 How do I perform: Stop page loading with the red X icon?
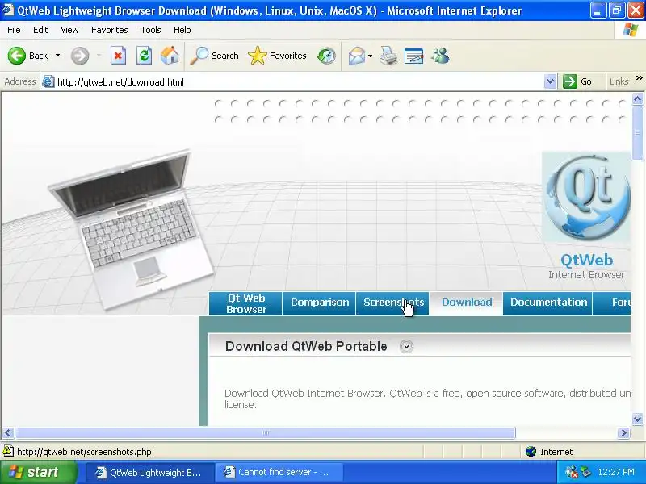pos(118,56)
